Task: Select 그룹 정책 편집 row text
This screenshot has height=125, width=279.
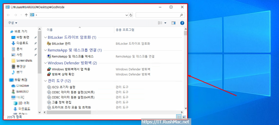Action: (62, 102)
